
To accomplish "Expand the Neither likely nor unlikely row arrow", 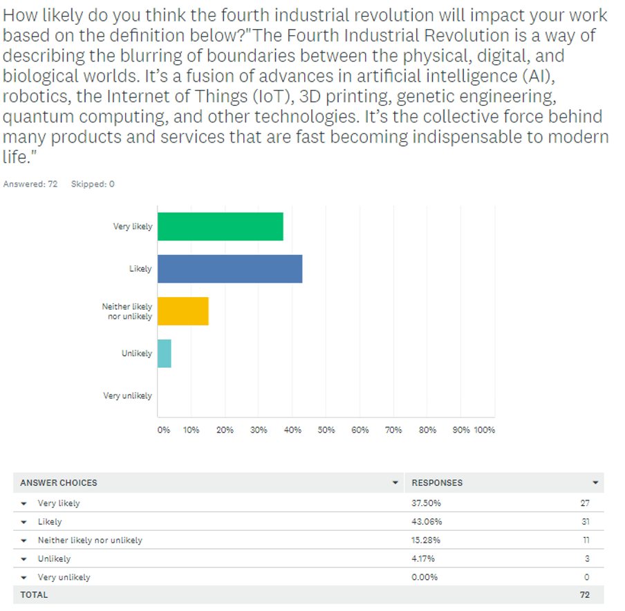I will pos(24,541).
